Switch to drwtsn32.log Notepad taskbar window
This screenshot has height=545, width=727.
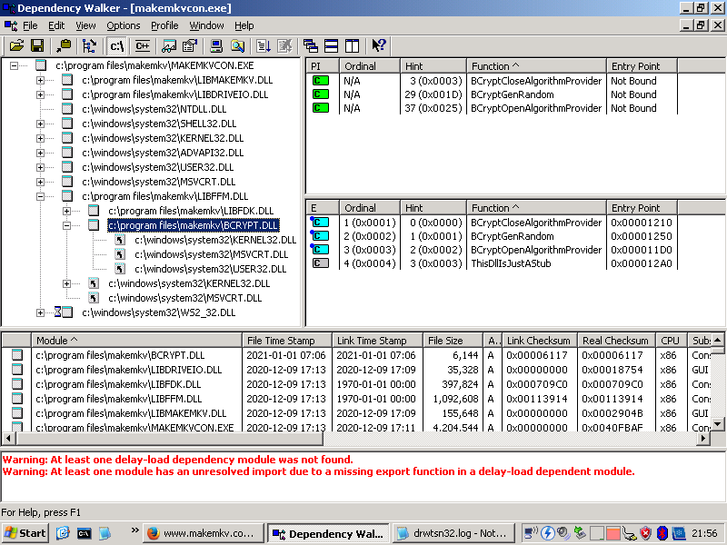coord(453,533)
